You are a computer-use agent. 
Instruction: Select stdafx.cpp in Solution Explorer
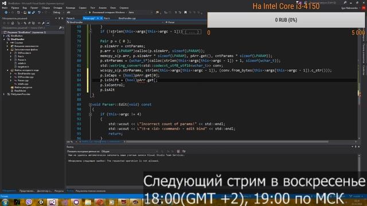click(23, 84)
